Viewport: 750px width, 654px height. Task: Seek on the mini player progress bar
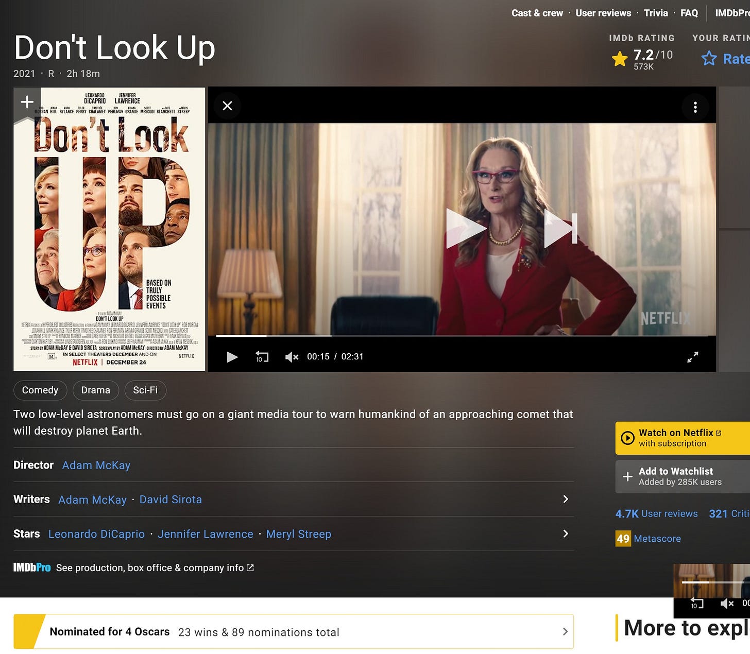715,582
